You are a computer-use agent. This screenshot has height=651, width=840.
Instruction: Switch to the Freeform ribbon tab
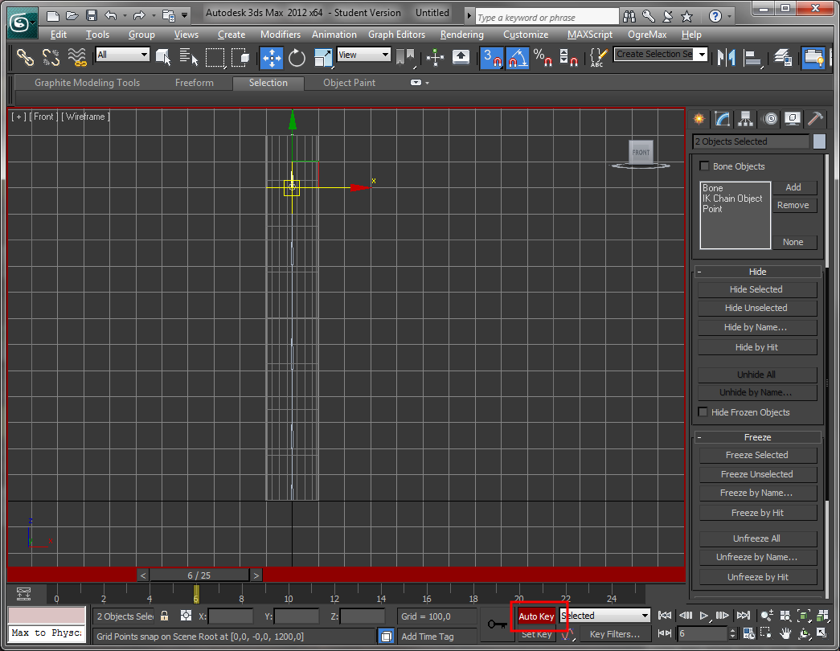[195, 83]
